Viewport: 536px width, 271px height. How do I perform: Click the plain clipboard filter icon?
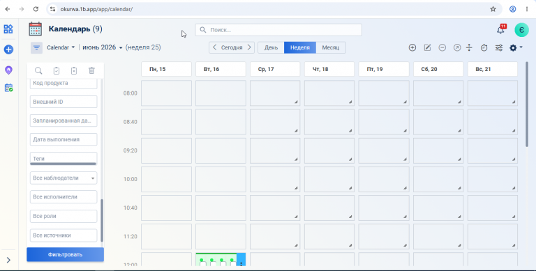coord(74,70)
